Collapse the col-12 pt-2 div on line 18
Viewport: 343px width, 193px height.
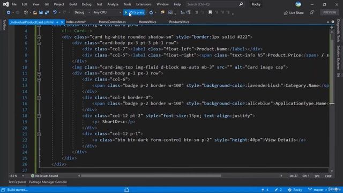(39, 116)
